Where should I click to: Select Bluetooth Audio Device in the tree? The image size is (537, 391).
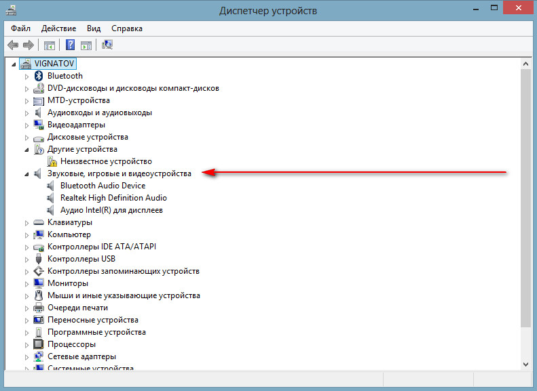click(x=103, y=186)
